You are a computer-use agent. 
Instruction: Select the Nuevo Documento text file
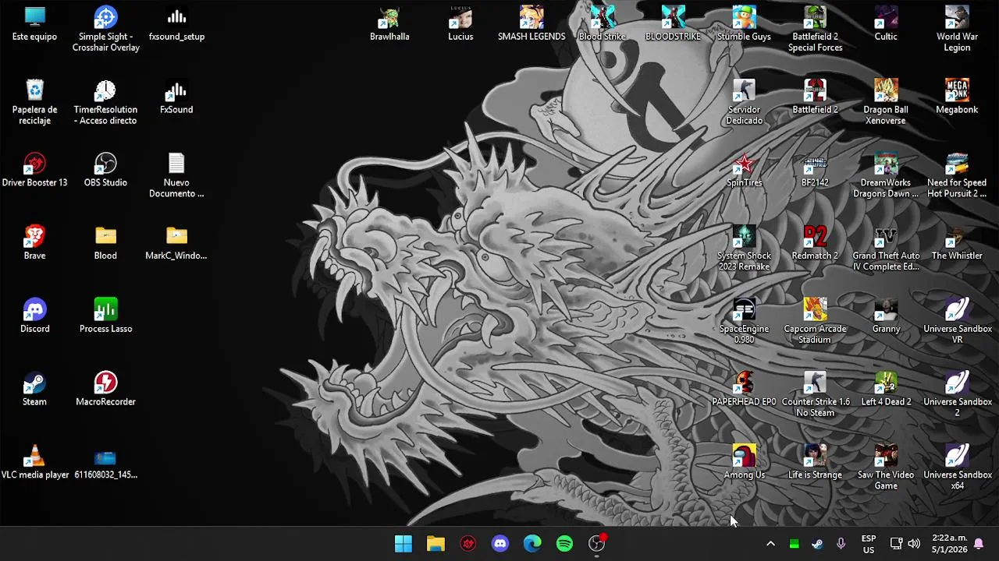[176, 175]
